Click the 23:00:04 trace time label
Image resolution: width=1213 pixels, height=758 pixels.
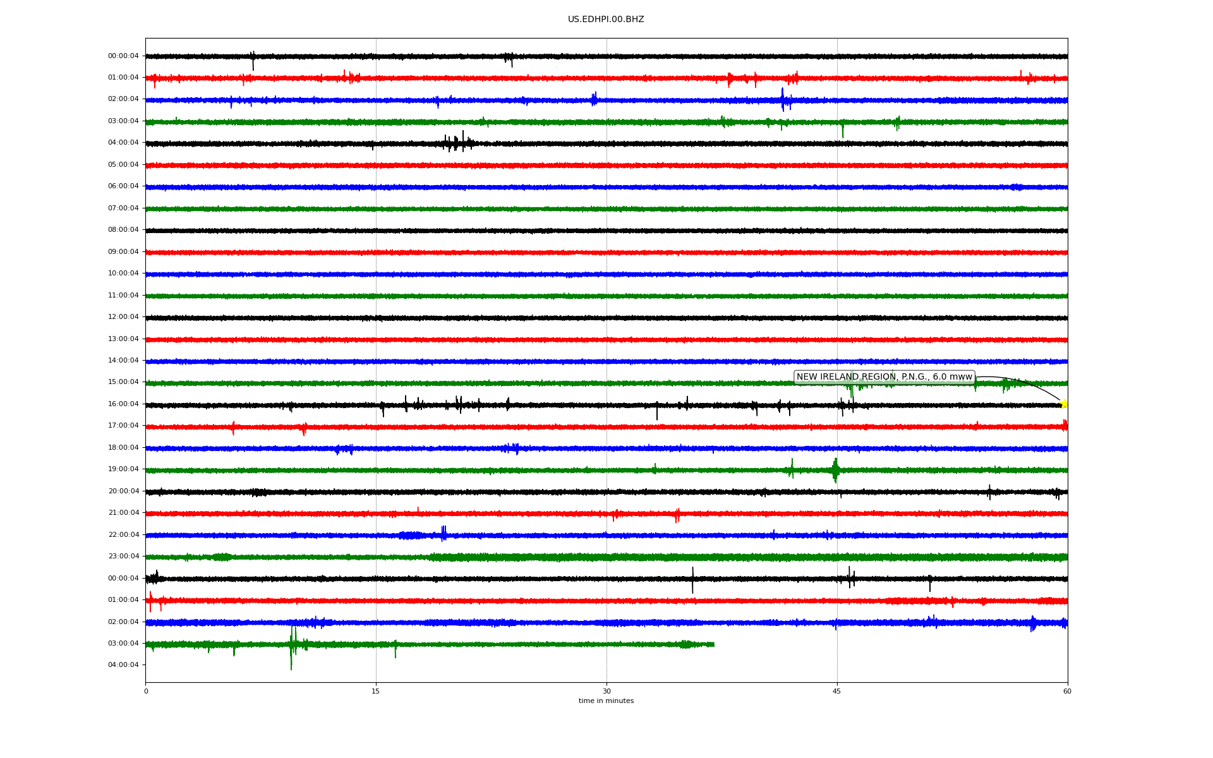(x=123, y=556)
